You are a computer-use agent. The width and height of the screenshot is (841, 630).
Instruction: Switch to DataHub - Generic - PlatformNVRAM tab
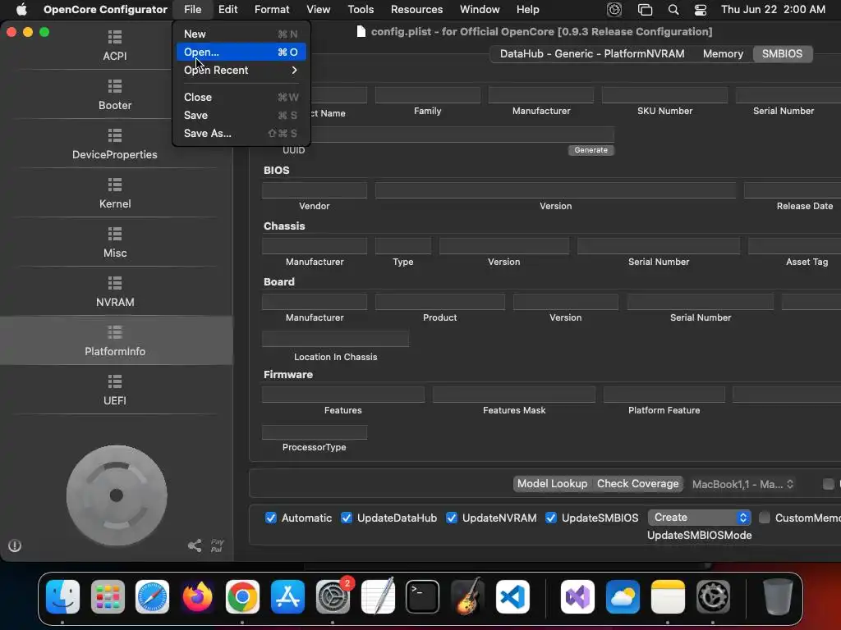tap(592, 53)
